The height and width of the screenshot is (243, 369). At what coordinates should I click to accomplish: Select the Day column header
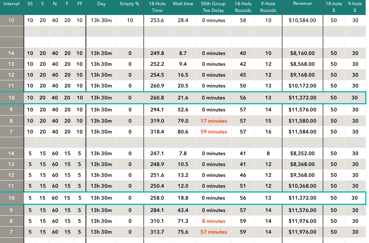101,4
